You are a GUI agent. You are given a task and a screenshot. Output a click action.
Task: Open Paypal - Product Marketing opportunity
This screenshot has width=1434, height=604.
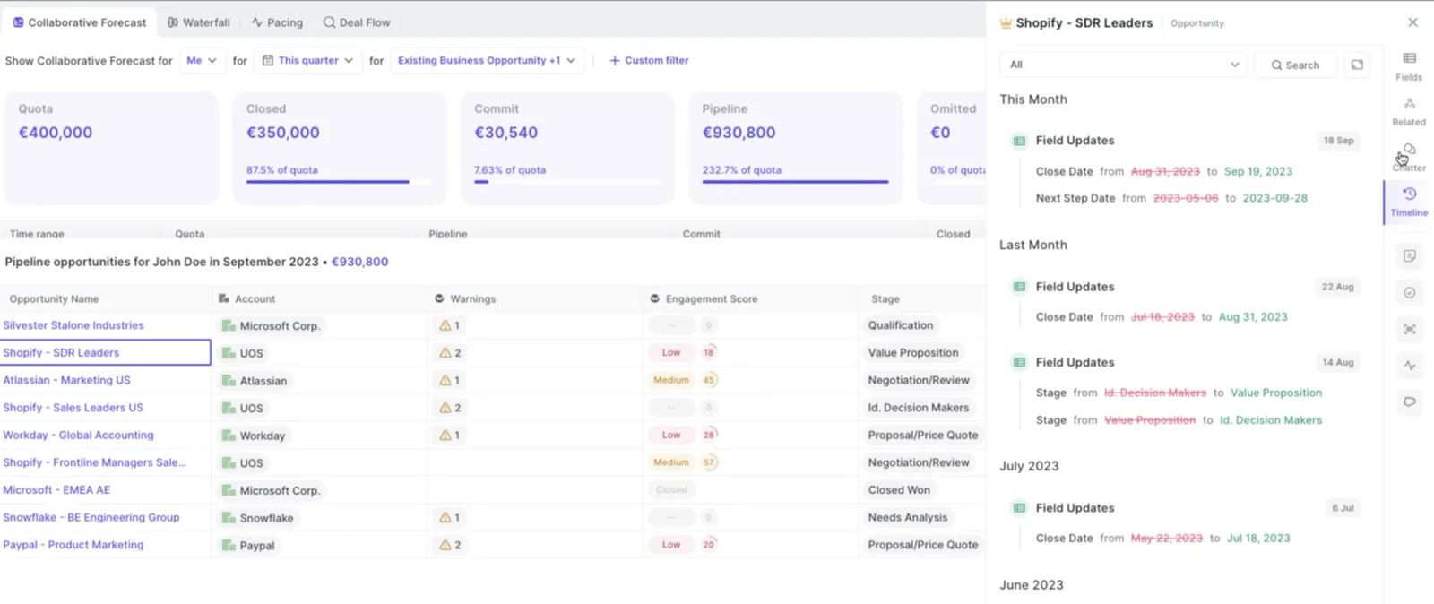[x=73, y=545]
